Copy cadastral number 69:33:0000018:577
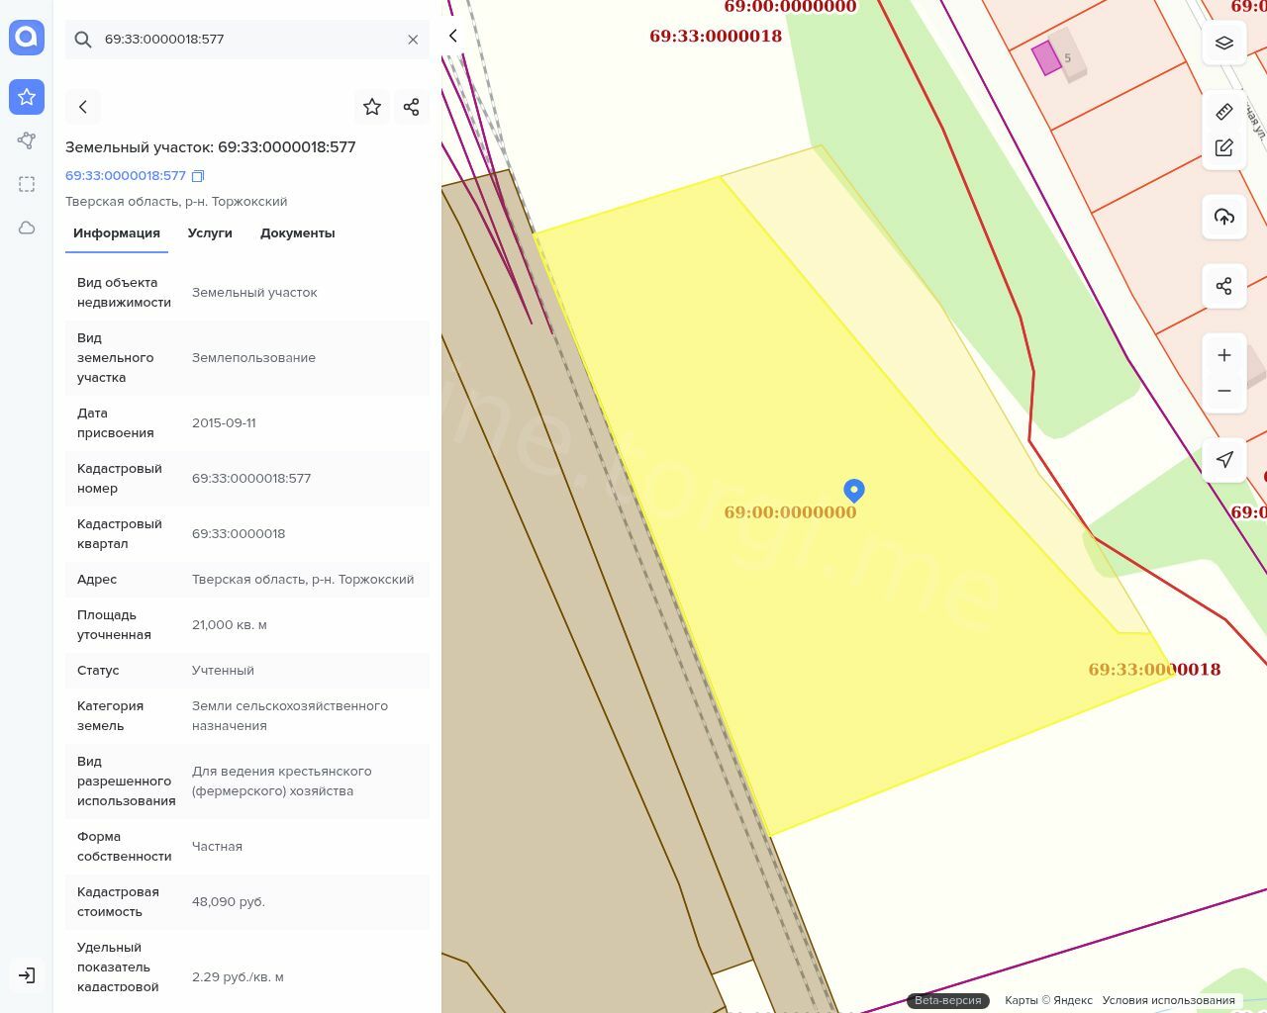This screenshot has height=1013, width=1267. pyautogui.click(x=198, y=176)
